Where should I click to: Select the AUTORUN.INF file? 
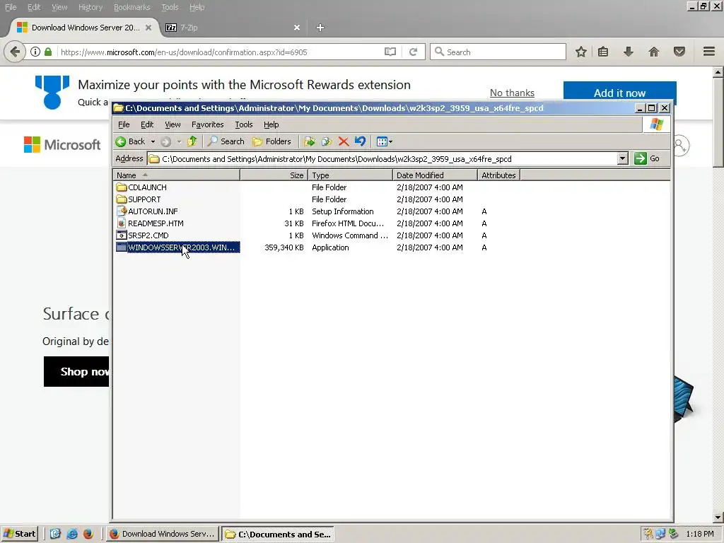(x=147, y=211)
